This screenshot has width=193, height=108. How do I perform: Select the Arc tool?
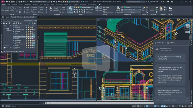17,9
